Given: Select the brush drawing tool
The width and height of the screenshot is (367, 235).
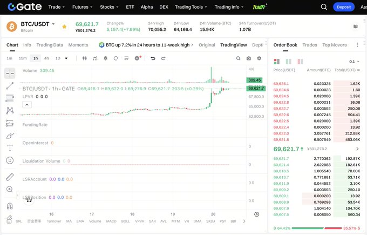Looking at the screenshot, I should point(10,136).
